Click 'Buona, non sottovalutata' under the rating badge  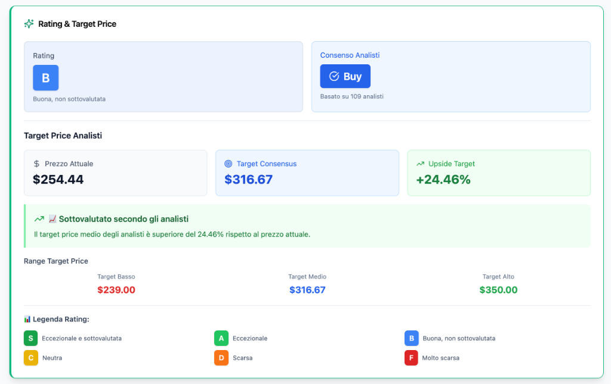69,99
